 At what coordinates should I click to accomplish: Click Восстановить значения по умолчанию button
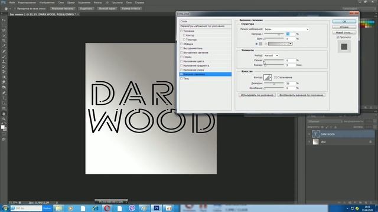301,95
